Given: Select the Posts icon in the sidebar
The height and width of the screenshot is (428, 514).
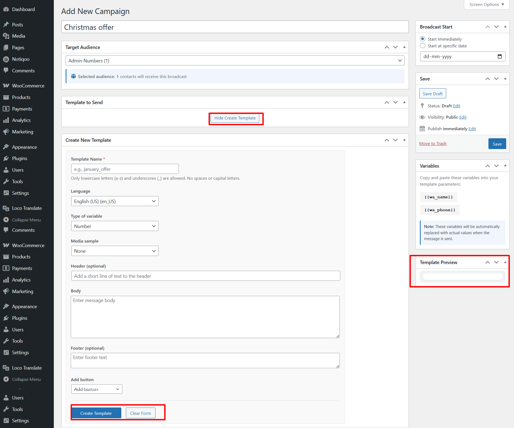Looking at the screenshot, I should (x=6, y=24).
